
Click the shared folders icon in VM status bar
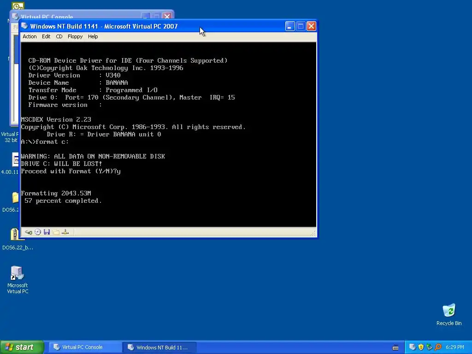[x=56, y=232]
